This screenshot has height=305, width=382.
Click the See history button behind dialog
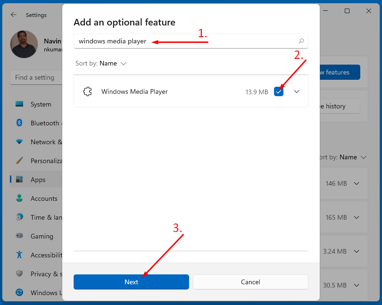point(340,106)
